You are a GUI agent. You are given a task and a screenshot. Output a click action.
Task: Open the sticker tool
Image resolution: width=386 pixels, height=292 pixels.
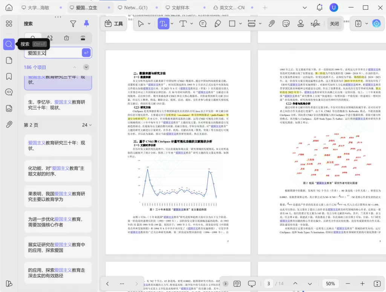(286, 24)
